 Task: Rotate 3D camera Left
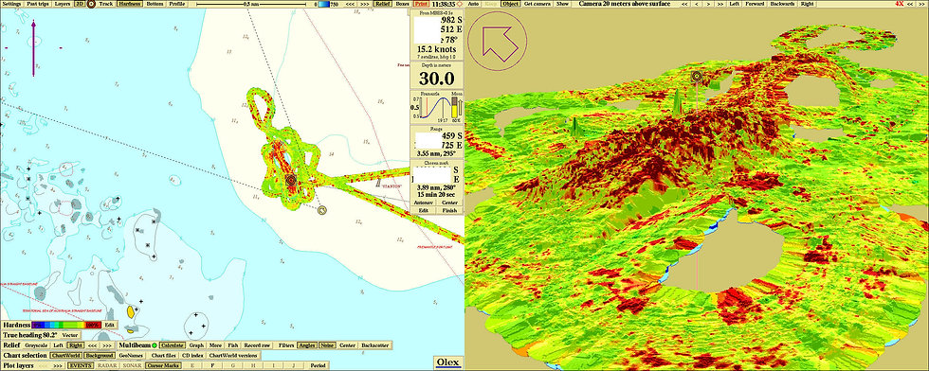[x=734, y=4]
